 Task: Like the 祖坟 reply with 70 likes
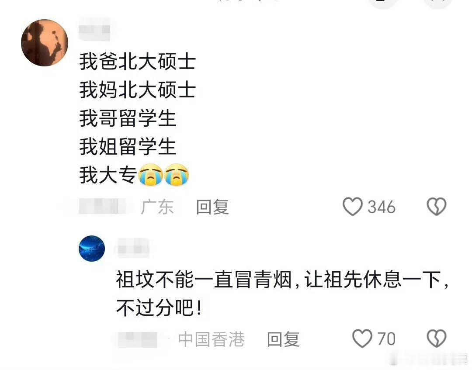pyautogui.click(x=362, y=338)
